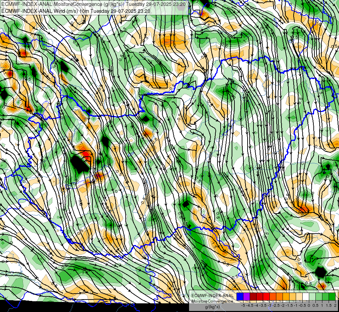Click the -0.5 tick label in legend

(302, 305)
